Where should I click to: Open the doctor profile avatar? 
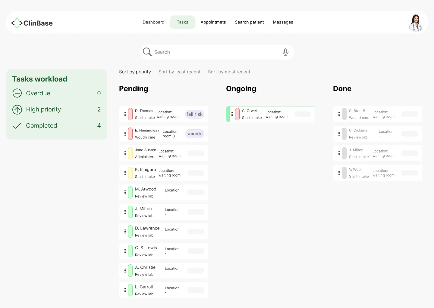pyautogui.click(x=416, y=23)
